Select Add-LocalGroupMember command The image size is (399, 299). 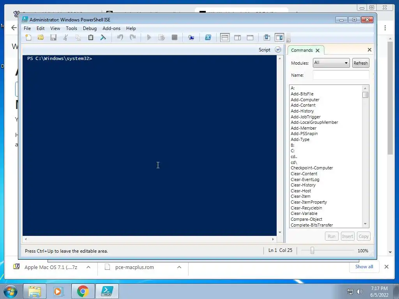pyautogui.click(x=314, y=122)
